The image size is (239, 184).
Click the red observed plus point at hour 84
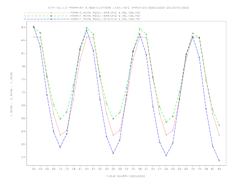(x=219, y=135)
